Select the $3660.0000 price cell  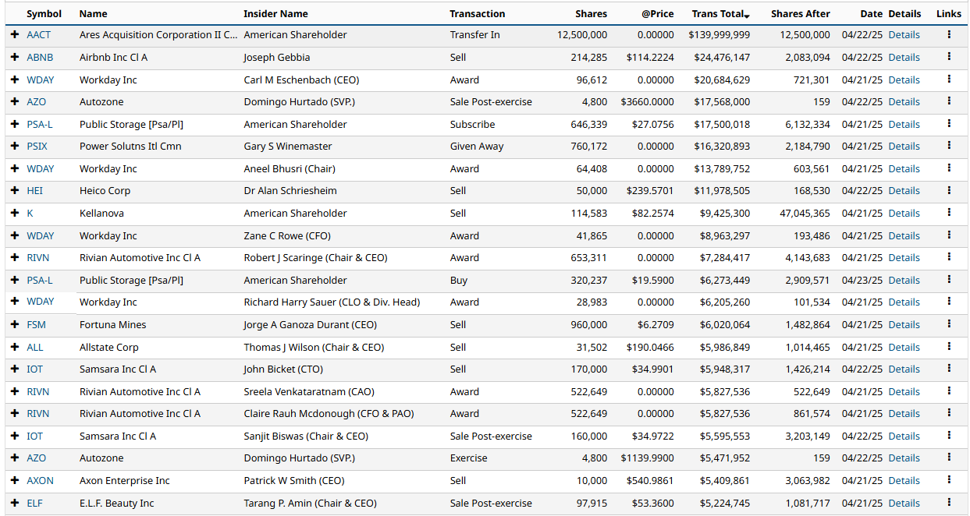pyautogui.click(x=647, y=101)
